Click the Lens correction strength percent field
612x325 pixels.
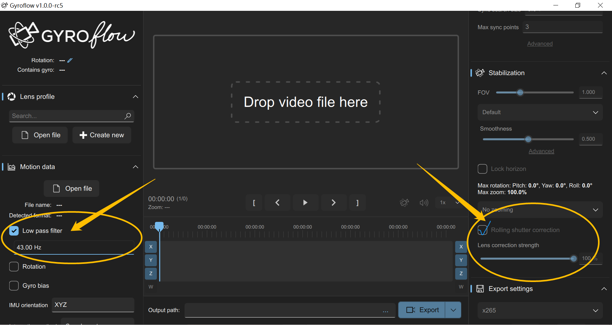tap(591, 258)
